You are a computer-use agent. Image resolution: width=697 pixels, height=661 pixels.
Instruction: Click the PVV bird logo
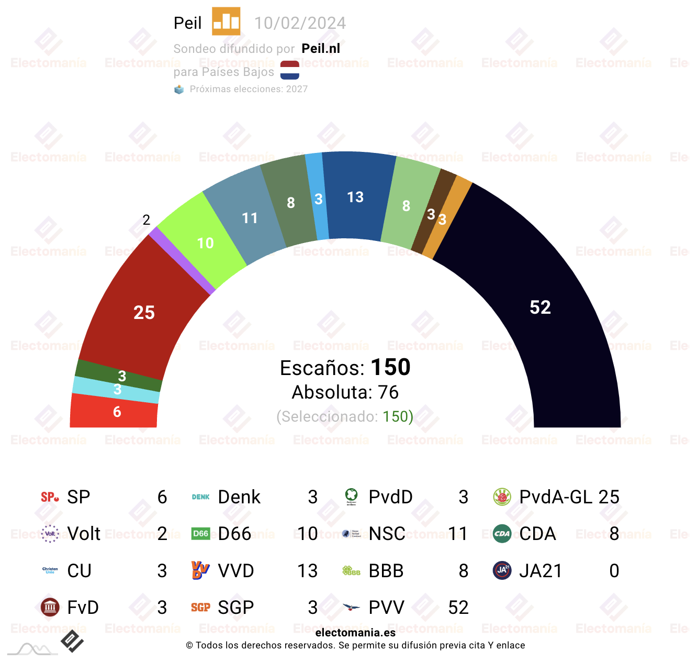tap(352, 607)
